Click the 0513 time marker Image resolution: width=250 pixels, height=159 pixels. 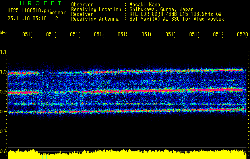point(75,35)
